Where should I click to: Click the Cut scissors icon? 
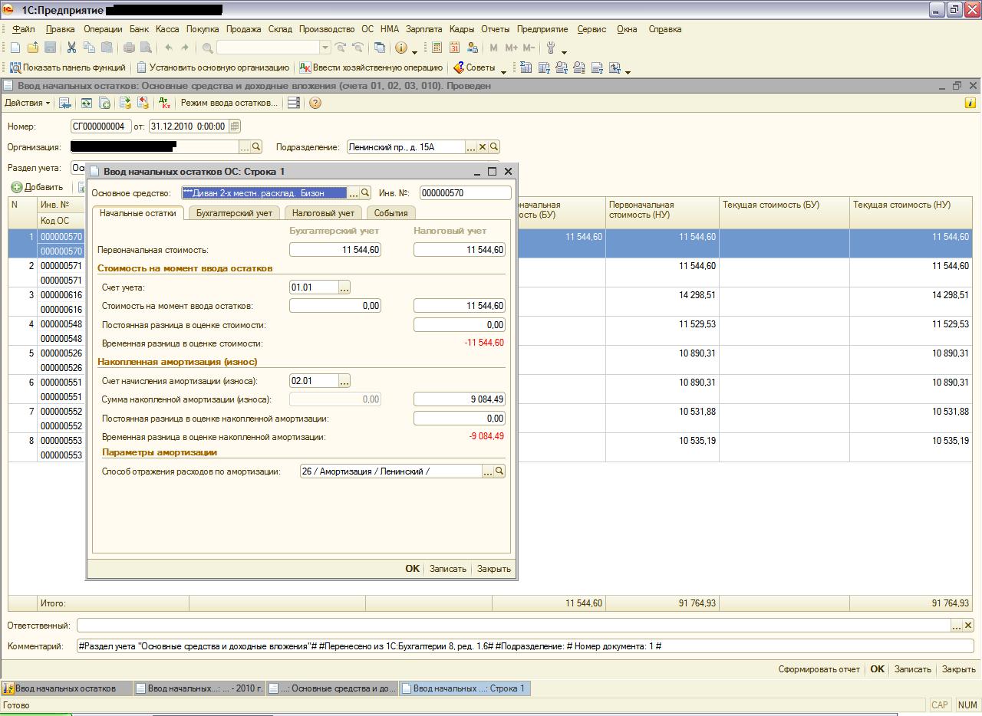(71, 48)
